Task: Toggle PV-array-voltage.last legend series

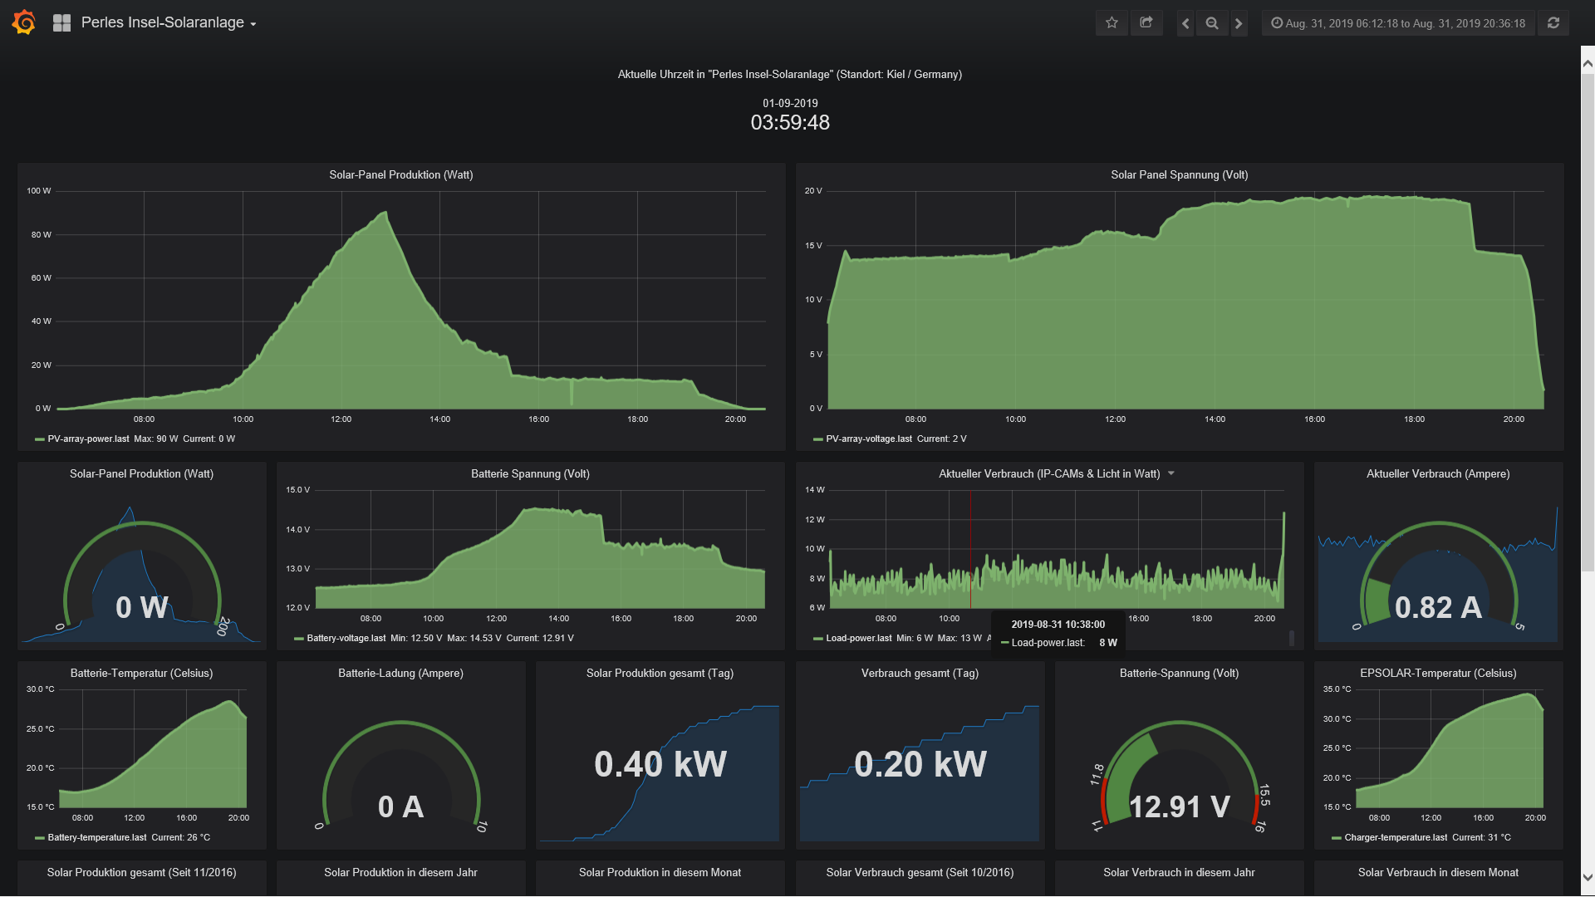Action: point(868,439)
